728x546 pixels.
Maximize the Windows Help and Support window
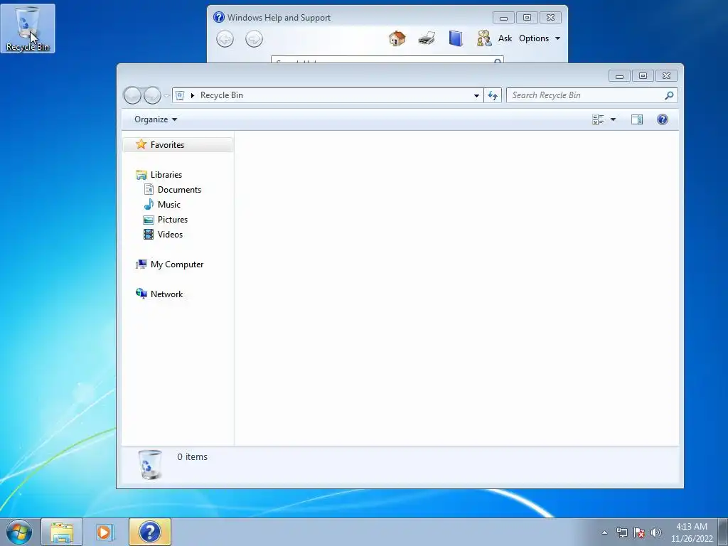click(527, 18)
